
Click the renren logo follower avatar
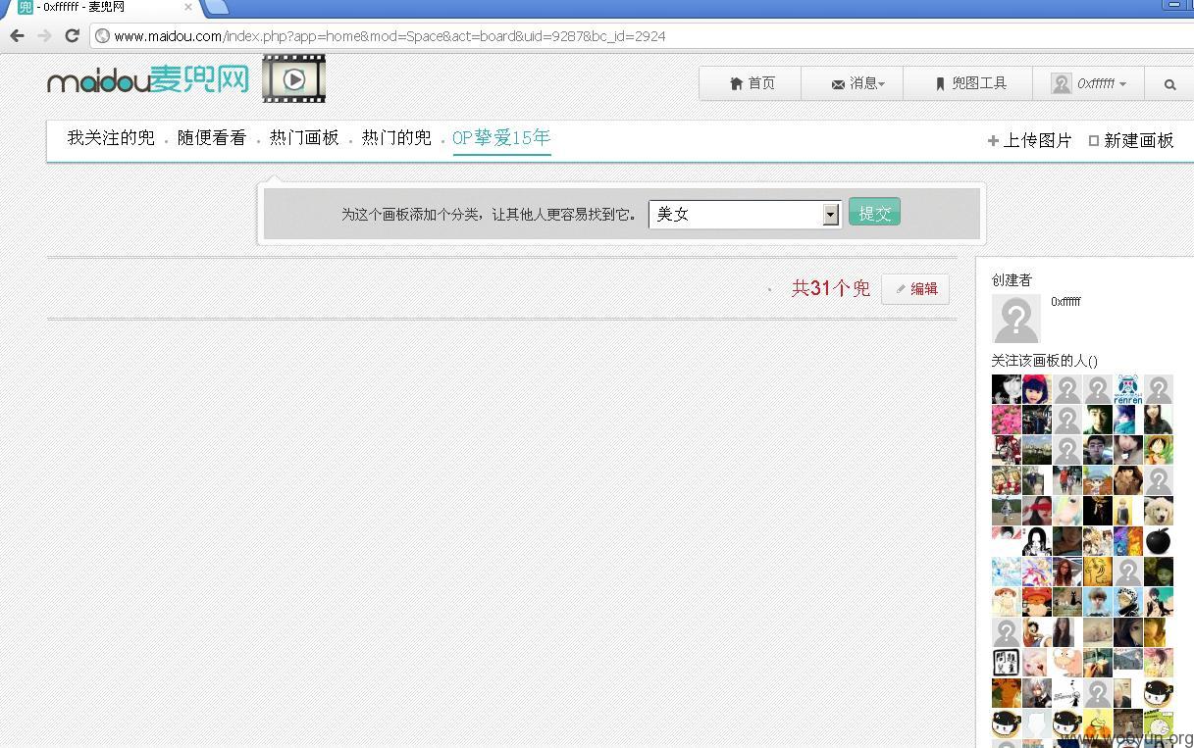[1128, 389]
